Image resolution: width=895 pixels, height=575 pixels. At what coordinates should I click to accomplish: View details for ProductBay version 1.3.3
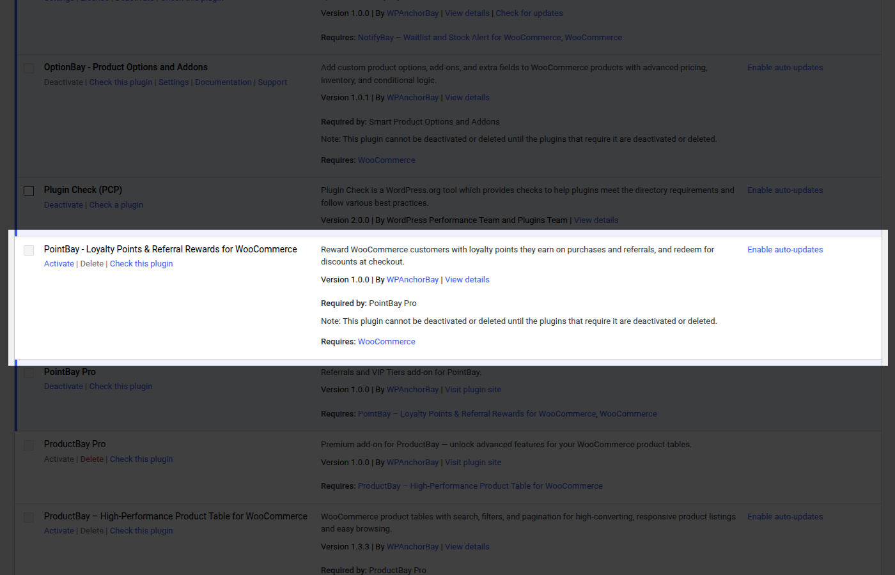467,547
